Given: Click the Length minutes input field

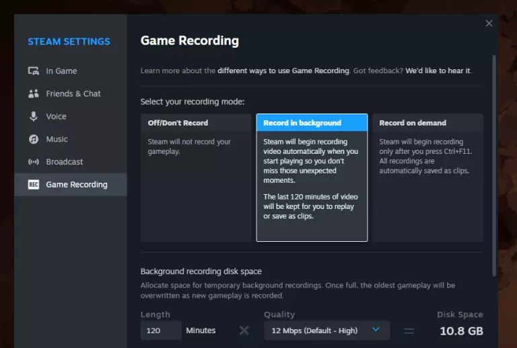Looking at the screenshot, I should click(161, 331).
